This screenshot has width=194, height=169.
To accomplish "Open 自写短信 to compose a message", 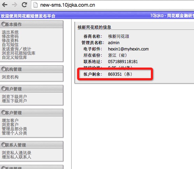I will coord(10,45).
